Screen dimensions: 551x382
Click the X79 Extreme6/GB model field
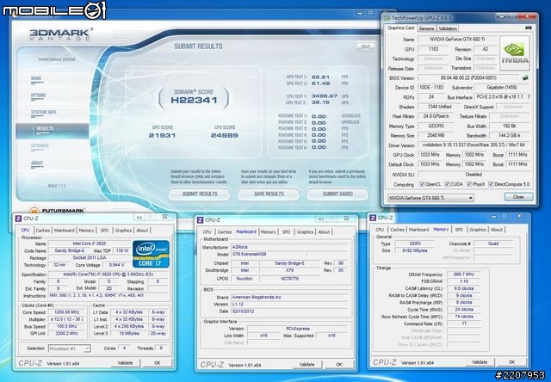point(269,254)
